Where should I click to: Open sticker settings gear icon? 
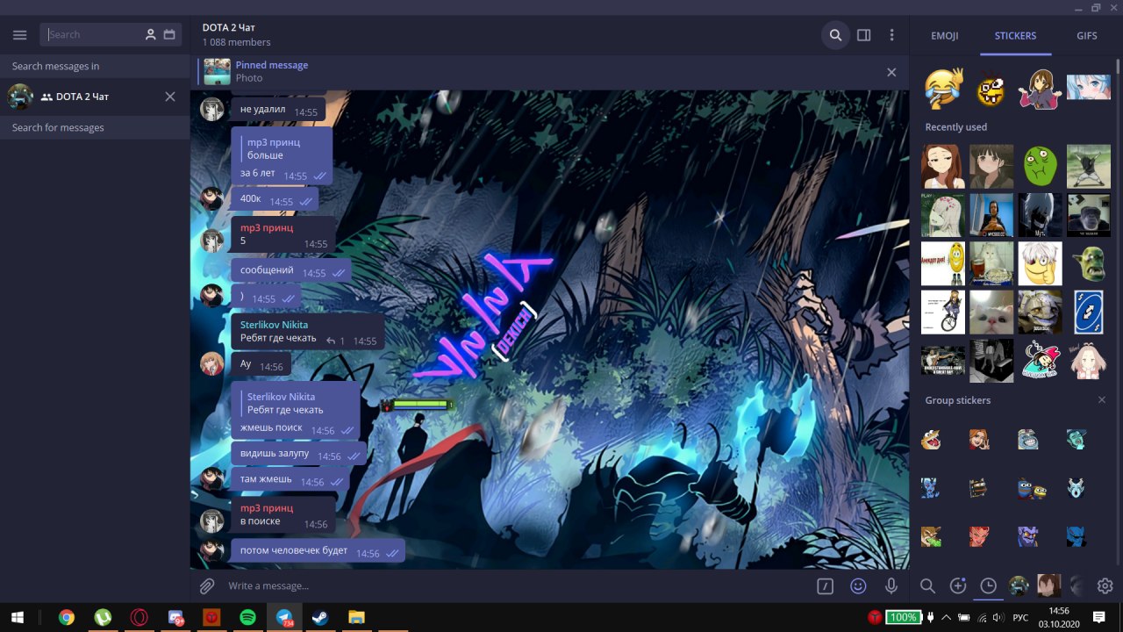pyautogui.click(x=1105, y=586)
